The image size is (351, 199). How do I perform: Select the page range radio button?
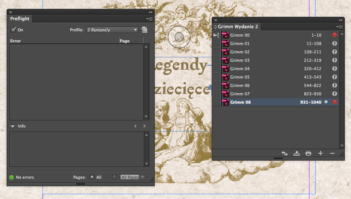coord(114,177)
